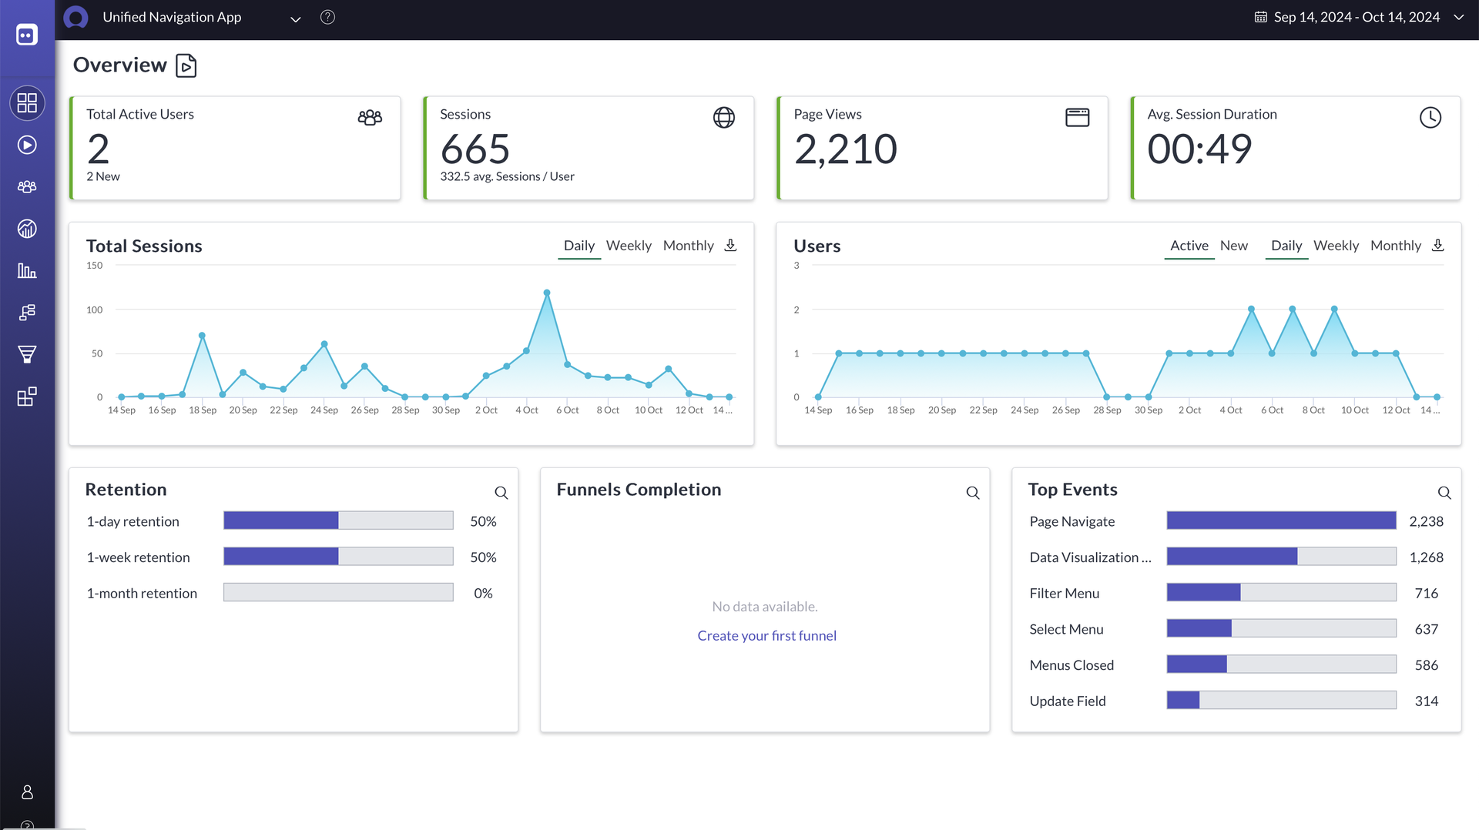This screenshot has height=830, width=1479.
Task: Open the widgets add-on icon in sidebar
Action: coord(27,397)
